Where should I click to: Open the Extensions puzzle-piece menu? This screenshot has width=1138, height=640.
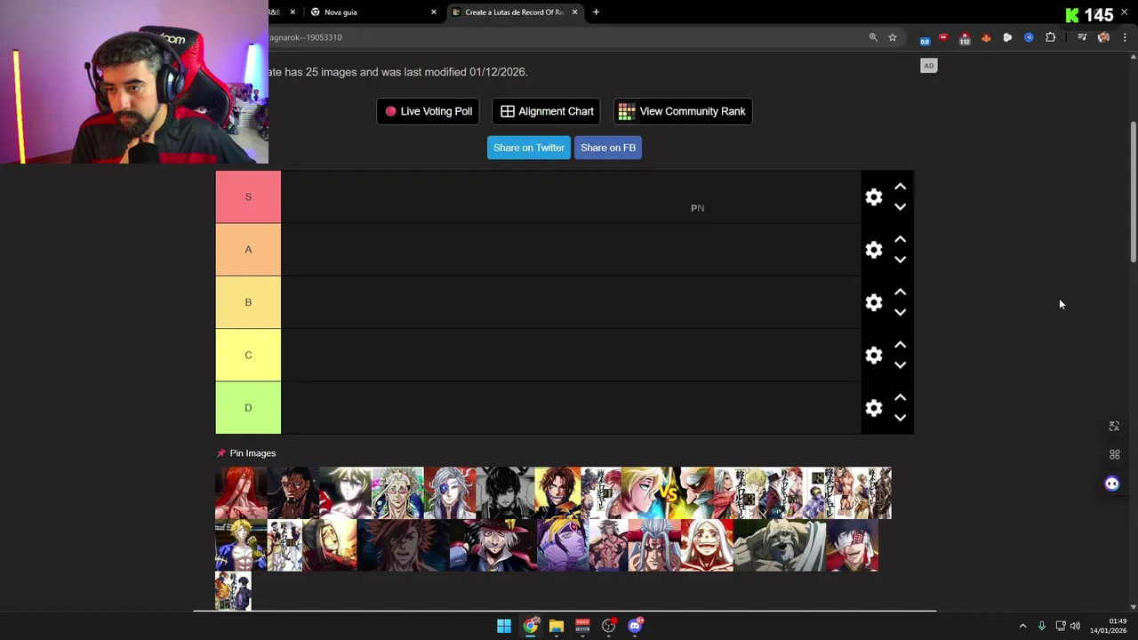[1051, 37]
